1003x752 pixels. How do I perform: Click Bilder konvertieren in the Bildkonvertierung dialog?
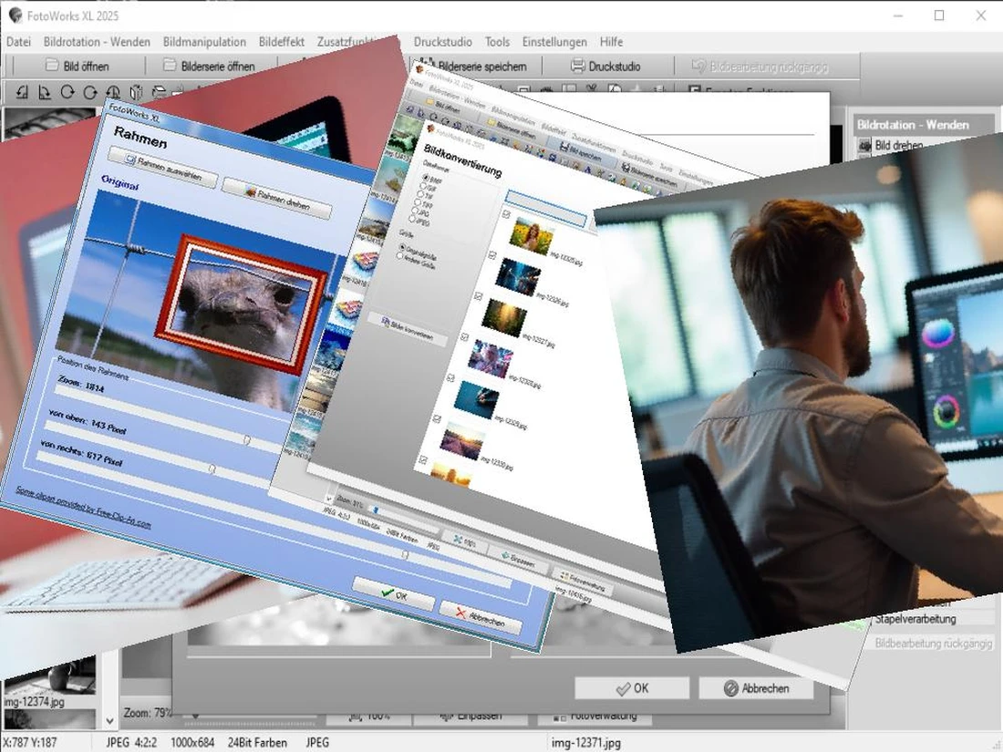[408, 330]
